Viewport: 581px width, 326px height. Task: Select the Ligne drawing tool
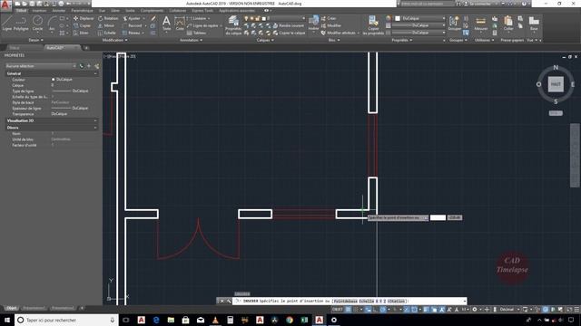click(7, 23)
